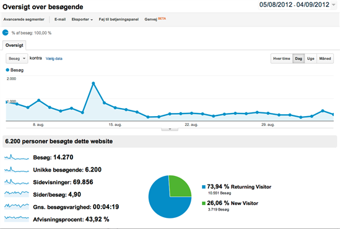Click the Sidevisninger sparkline graph
Viewport: 340px width, 229px height.
pos(17,182)
